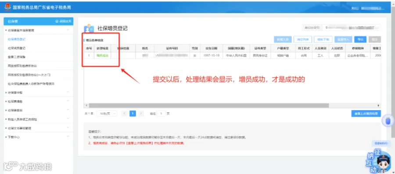The height and width of the screenshot is (174, 395).
Task: Click the 前往 page number input field
Action: click(x=161, y=114)
